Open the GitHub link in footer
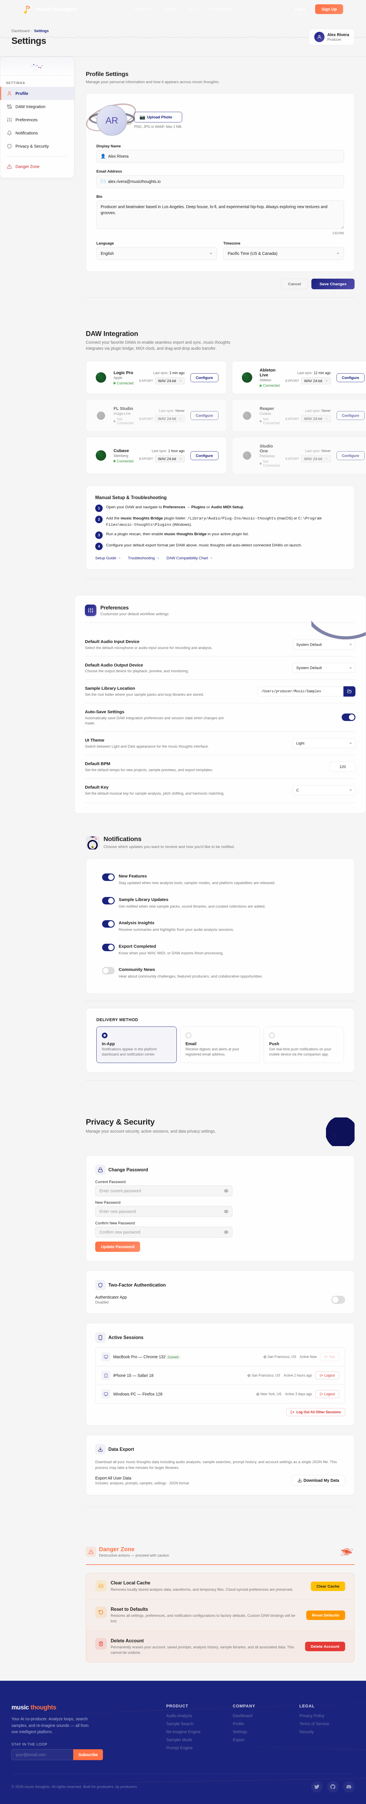 333,1787
